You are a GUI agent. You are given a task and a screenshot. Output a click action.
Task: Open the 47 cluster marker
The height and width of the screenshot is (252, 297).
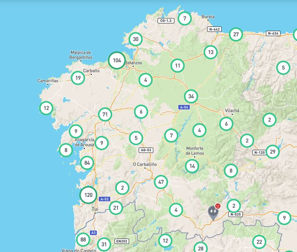tap(161, 182)
